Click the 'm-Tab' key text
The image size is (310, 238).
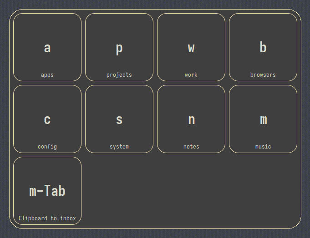pos(47,191)
